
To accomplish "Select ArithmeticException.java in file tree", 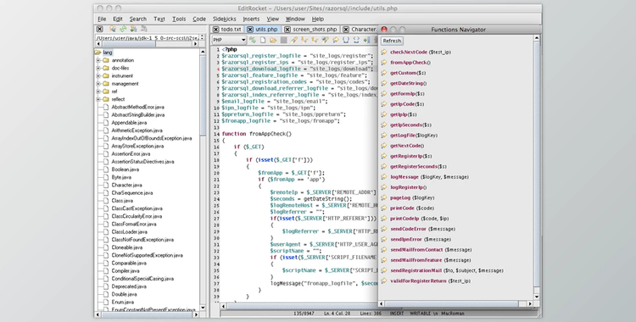I will pos(137,130).
